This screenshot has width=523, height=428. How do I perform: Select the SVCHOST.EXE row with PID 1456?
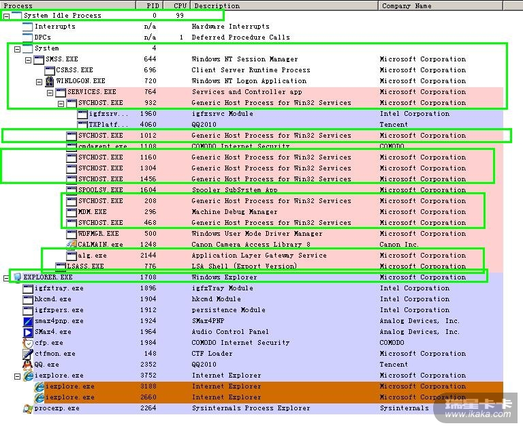click(x=285, y=179)
